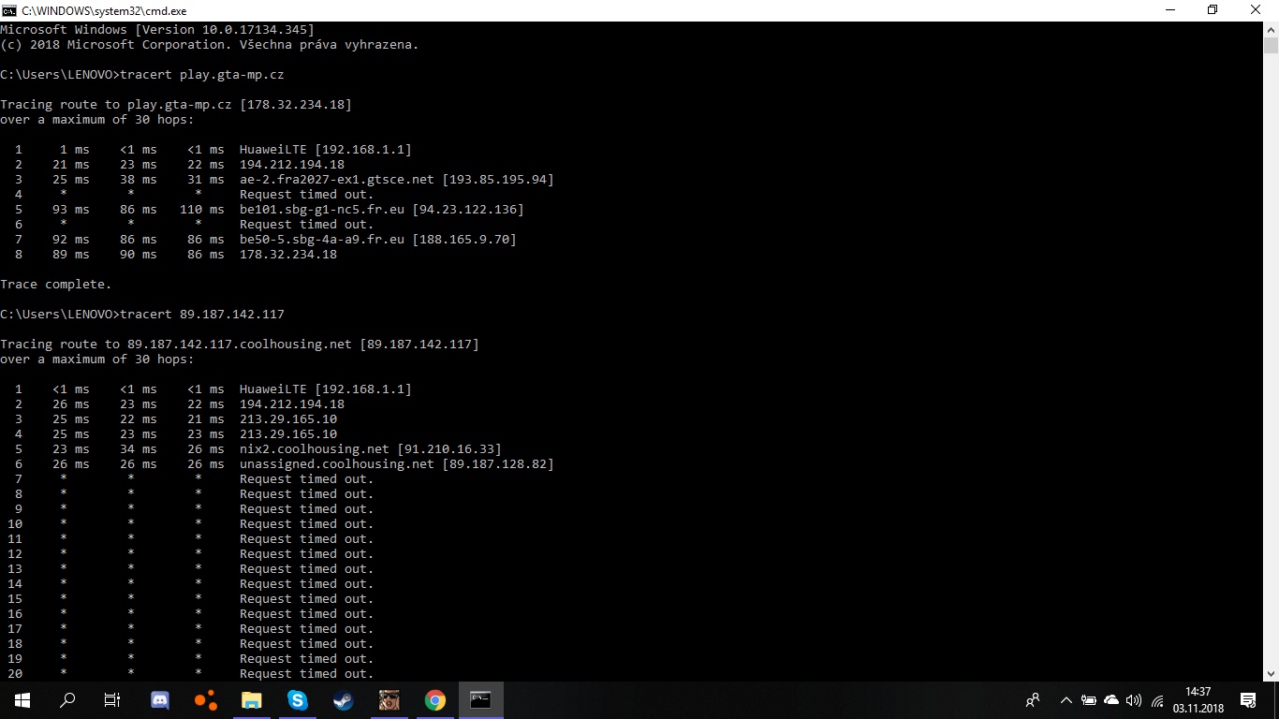Click 'Microsoft Windows [Version 10.0.17134.345]' line
Image resolution: width=1279 pixels, height=719 pixels.
[x=157, y=30]
